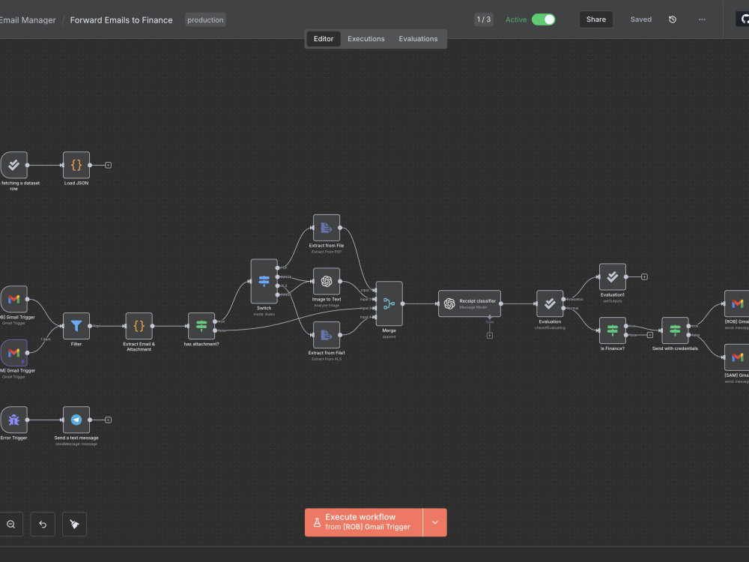Screen dimensions: 749x562
Task: Click the 1 / 3 indicator
Action: pyautogui.click(x=483, y=19)
